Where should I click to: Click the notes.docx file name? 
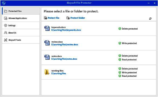point(56,56)
